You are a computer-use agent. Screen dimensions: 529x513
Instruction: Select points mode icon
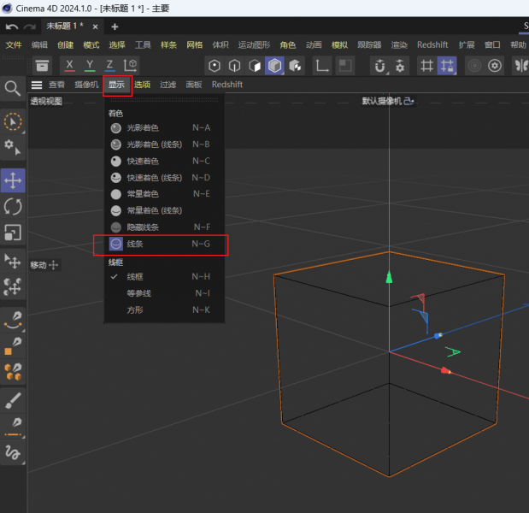coord(215,66)
